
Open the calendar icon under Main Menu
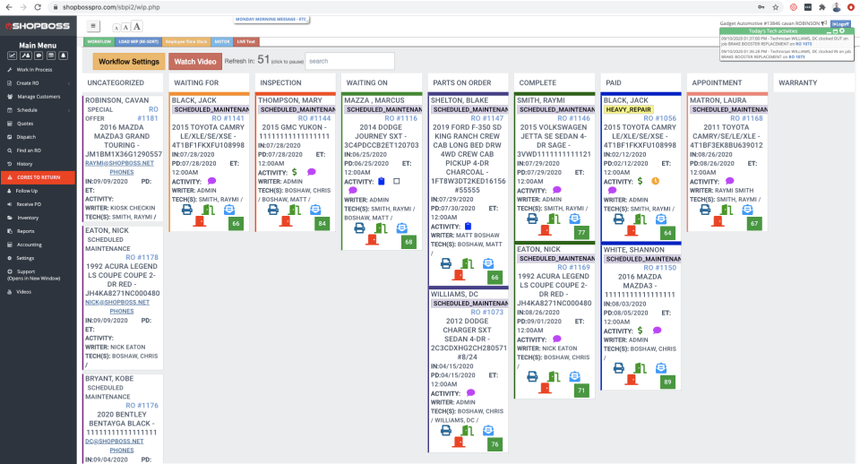[x=51, y=56]
